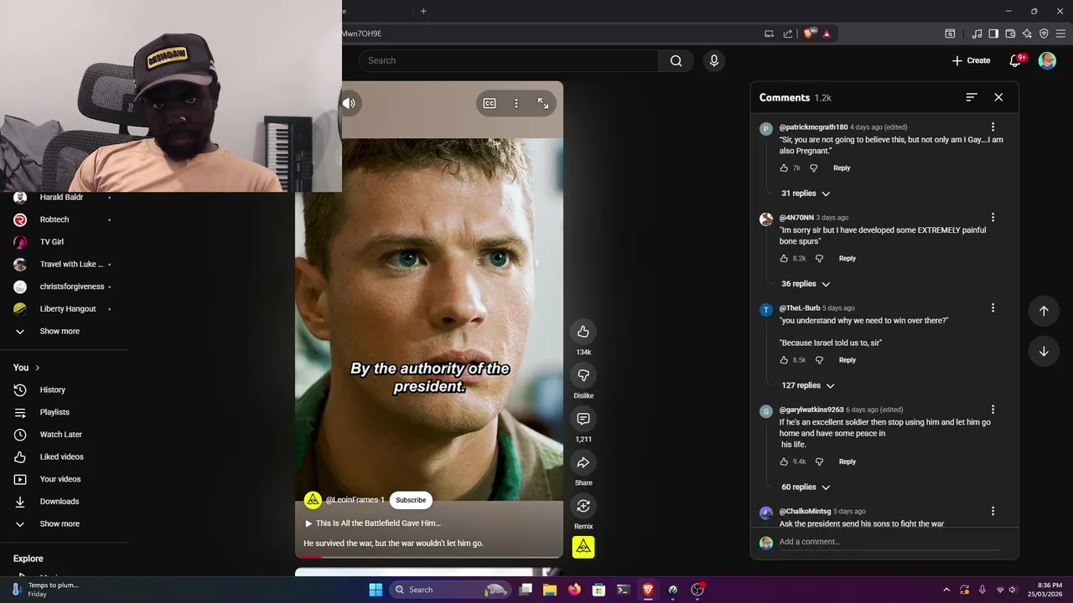This screenshot has width=1073, height=603.
Task: Like garylwatkins9263's comment with 9.4k likes
Action: click(x=784, y=461)
